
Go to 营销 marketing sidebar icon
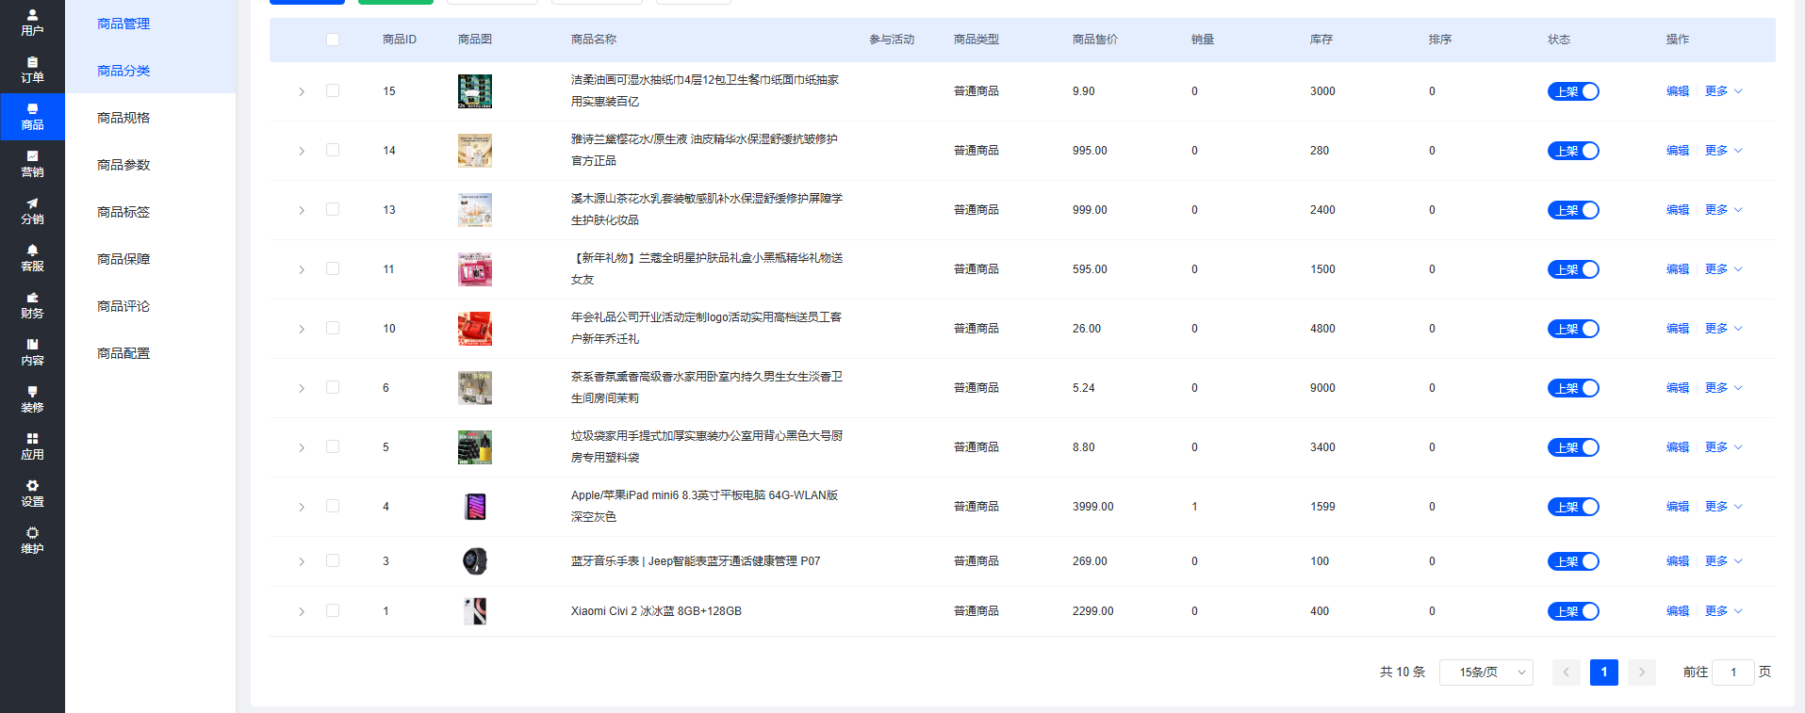(x=32, y=164)
